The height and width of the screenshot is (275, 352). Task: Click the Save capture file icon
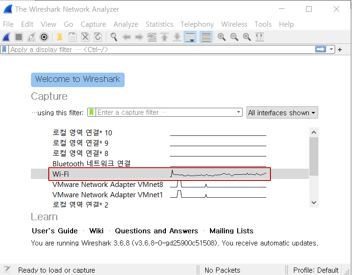[72, 37]
